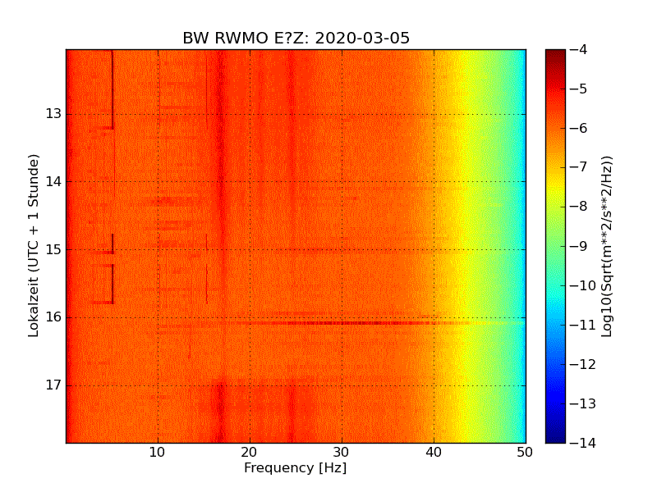Click the x-axis tick label '10'
Screen dimensions: 657x492
point(158,453)
